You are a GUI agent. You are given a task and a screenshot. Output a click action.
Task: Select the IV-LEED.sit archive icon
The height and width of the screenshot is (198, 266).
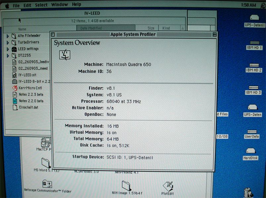click(15, 75)
